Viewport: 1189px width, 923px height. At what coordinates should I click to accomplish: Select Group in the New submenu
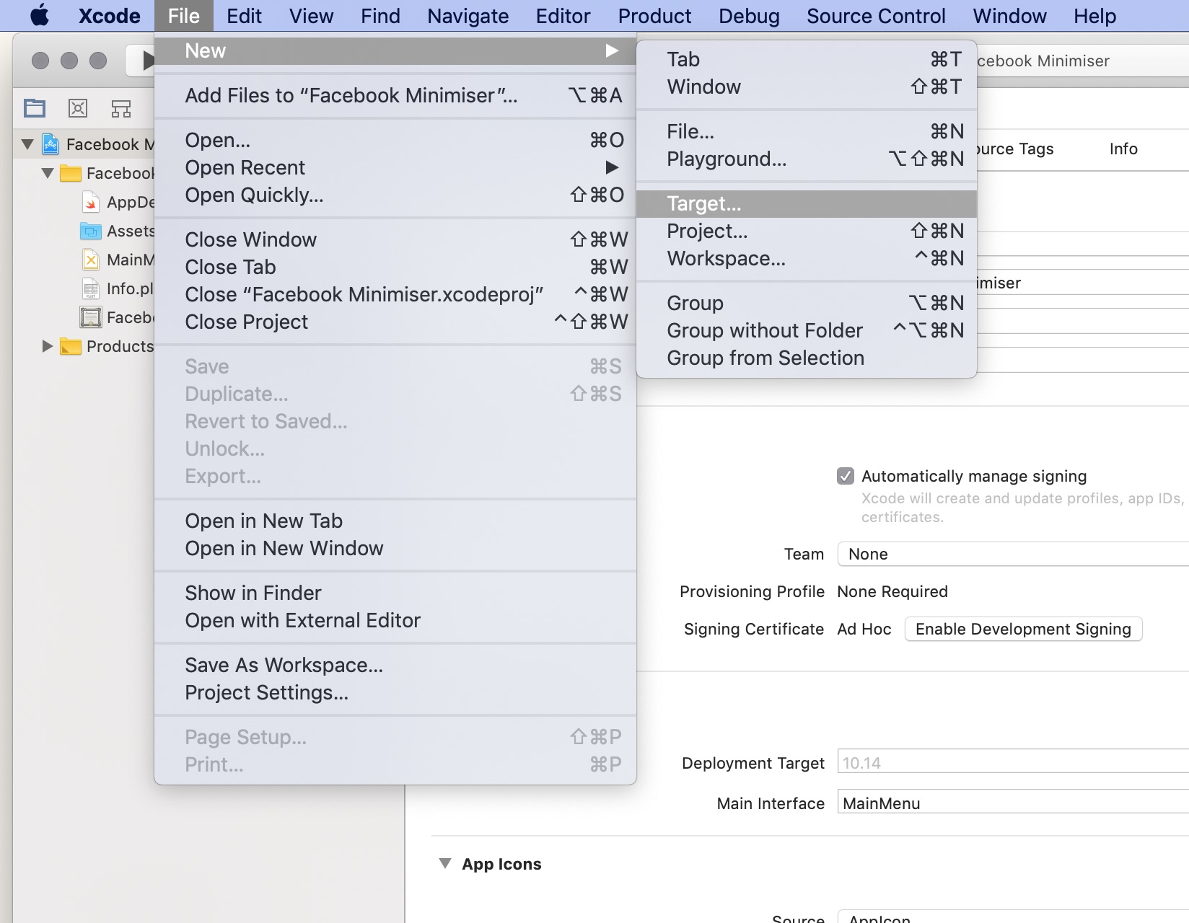click(x=807, y=303)
